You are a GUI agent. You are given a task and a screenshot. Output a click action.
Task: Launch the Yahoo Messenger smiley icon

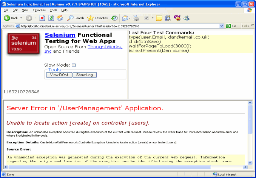(177, 18)
